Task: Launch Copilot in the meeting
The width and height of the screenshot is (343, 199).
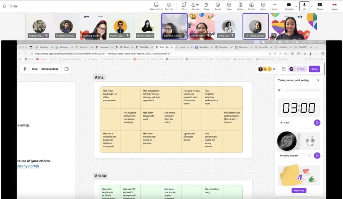Action: [x=252, y=6]
